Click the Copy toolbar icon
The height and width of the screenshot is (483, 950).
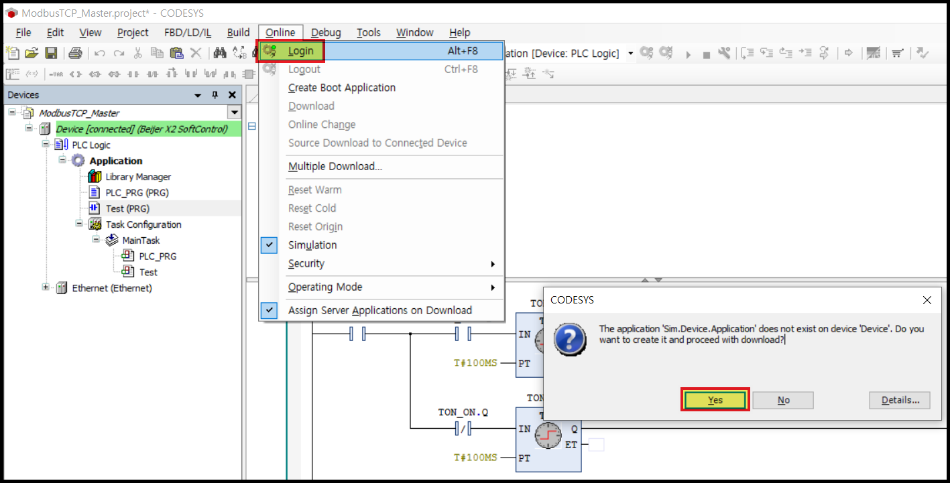pyautogui.click(x=157, y=53)
